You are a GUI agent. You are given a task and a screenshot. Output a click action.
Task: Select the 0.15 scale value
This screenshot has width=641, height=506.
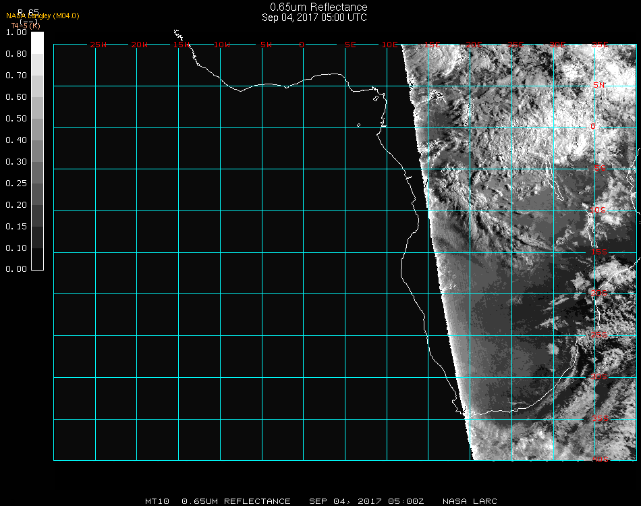click(x=16, y=227)
